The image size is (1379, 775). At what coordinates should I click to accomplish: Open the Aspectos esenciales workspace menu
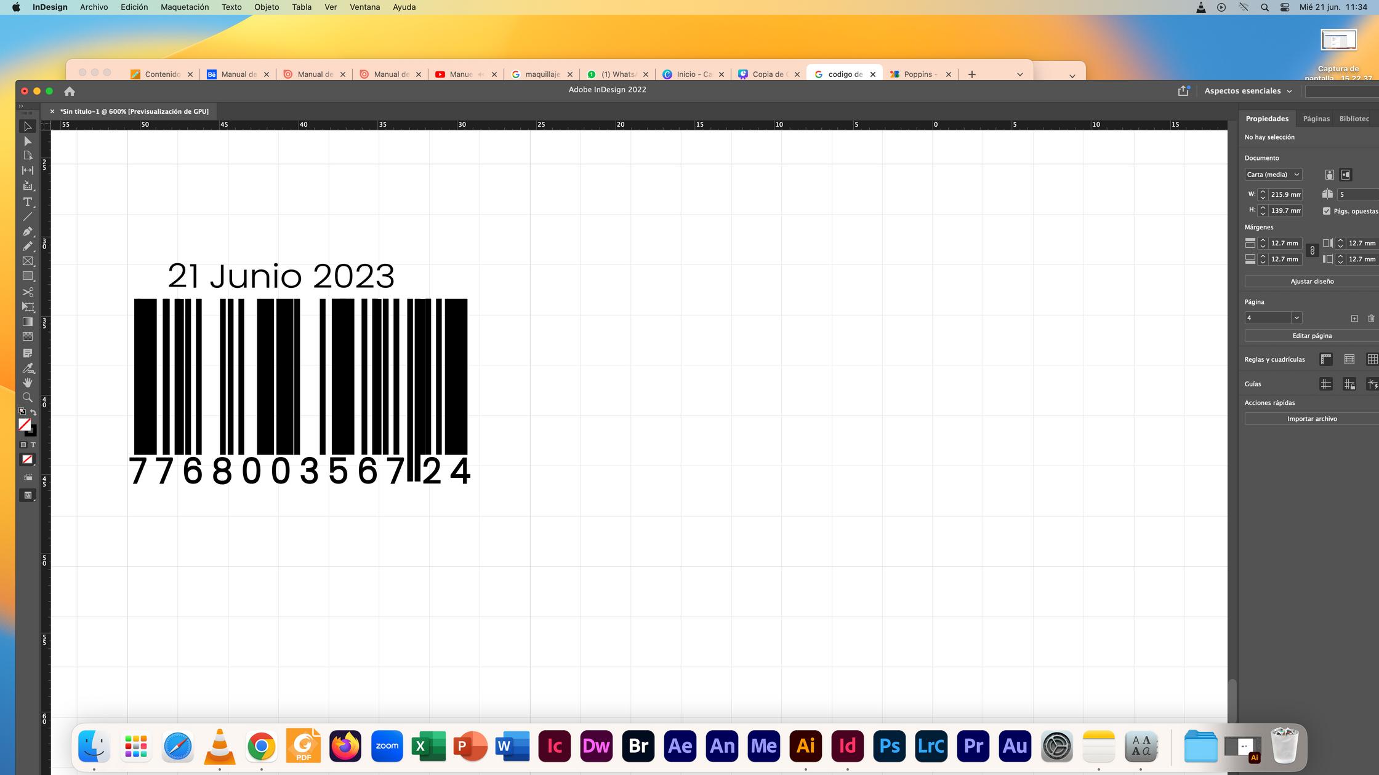[1248, 91]
